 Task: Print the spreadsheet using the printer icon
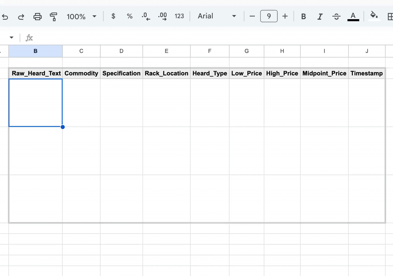37,17
